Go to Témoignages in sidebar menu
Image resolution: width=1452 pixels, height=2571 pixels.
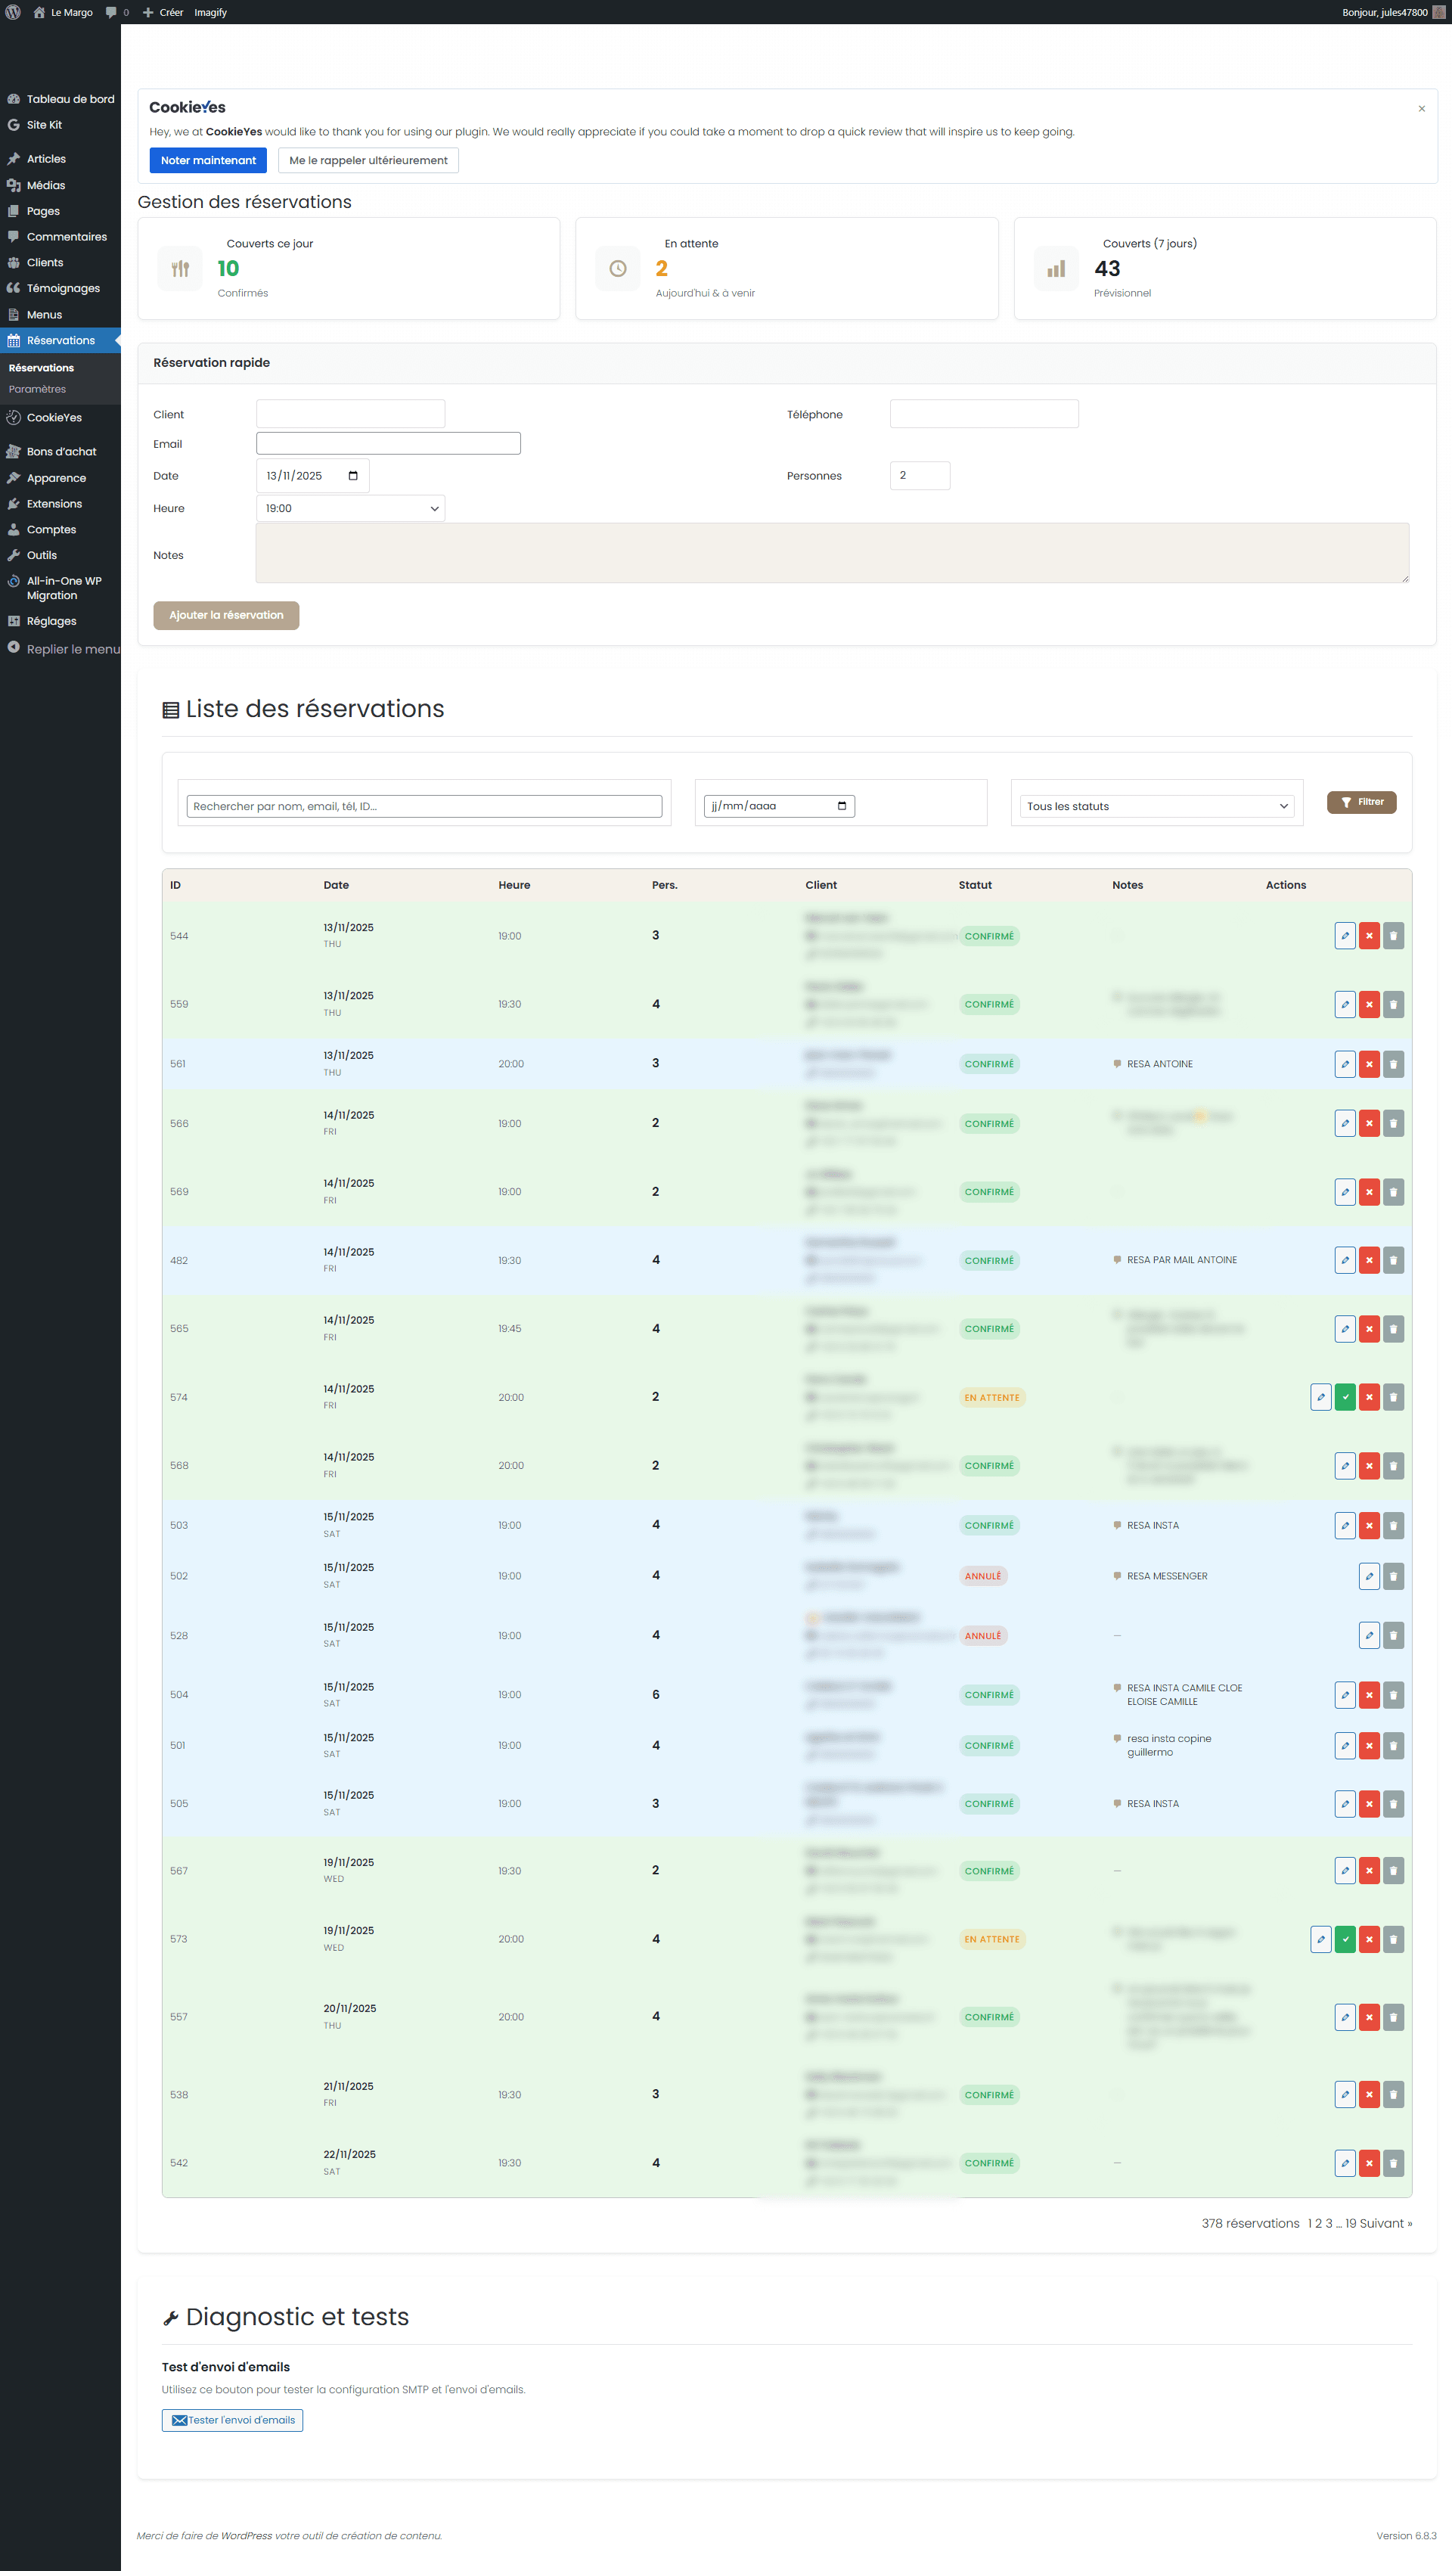click(63, 288)
